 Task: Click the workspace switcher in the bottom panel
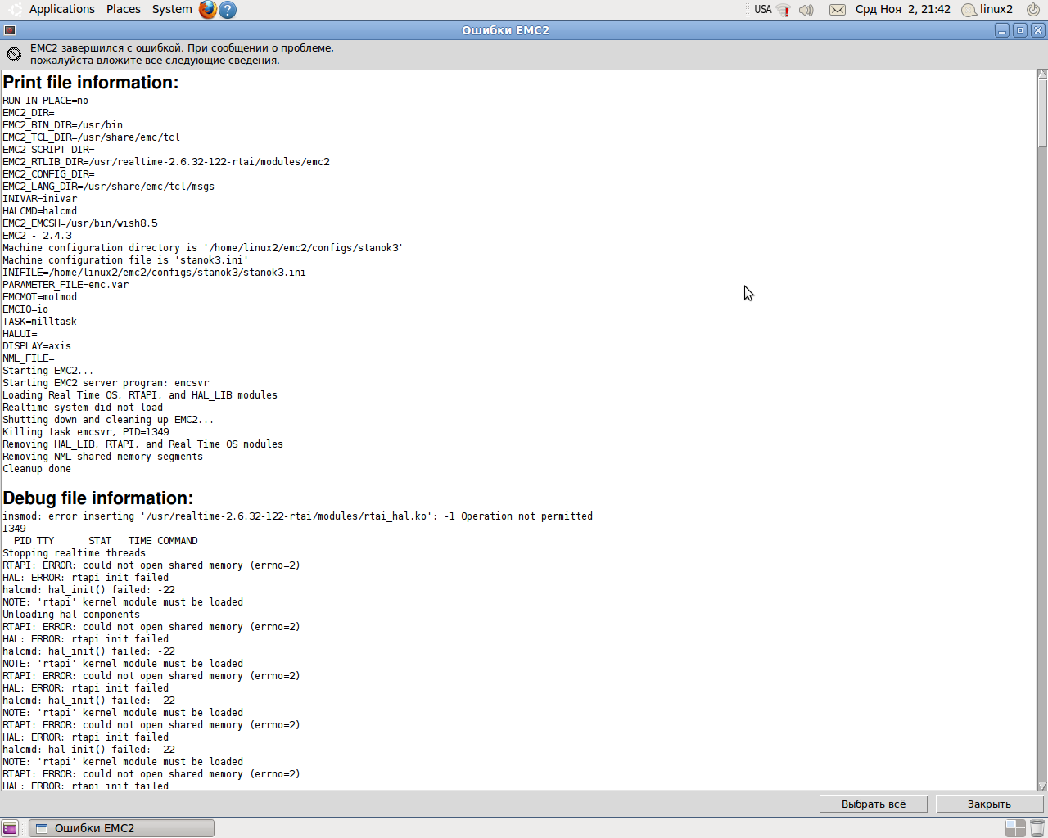[1015, 828]
